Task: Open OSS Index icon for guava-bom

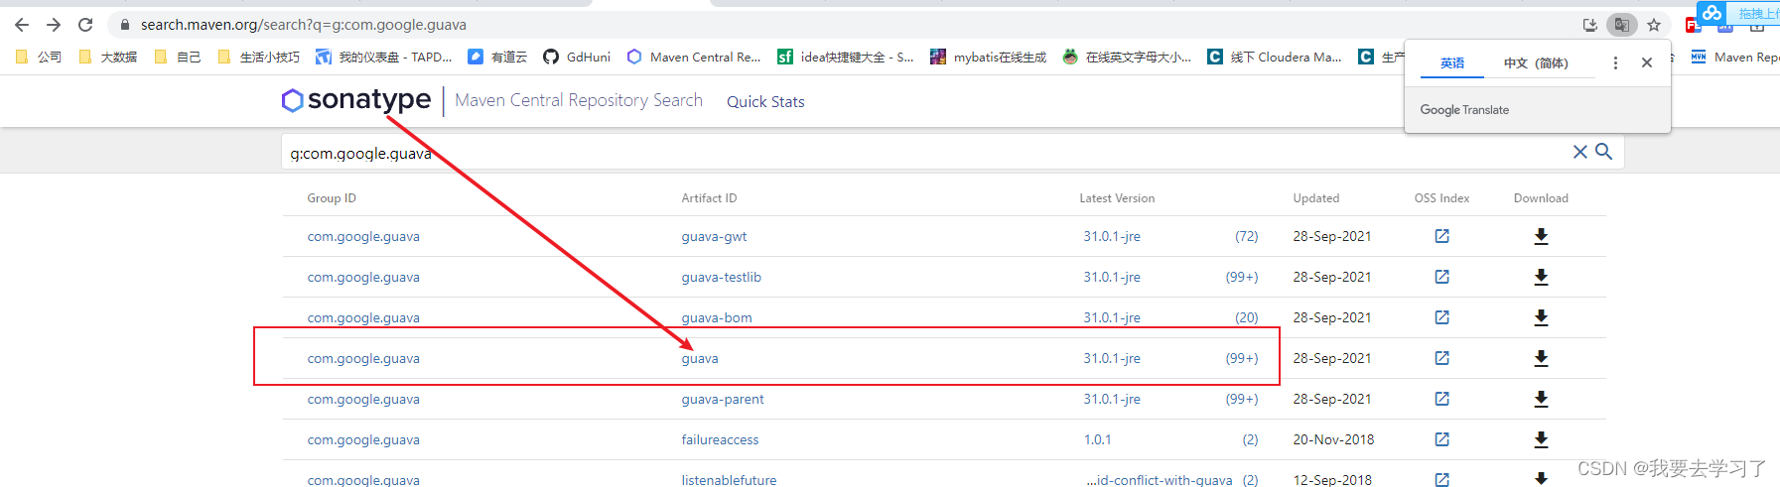Action: pyautogui.click(x=1442, y=317)
